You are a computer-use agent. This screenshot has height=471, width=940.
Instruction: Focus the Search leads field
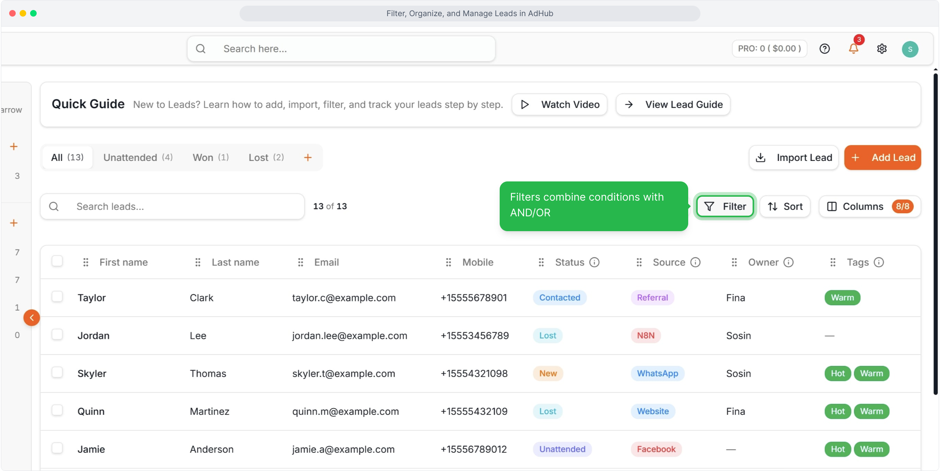pos(172,206)
